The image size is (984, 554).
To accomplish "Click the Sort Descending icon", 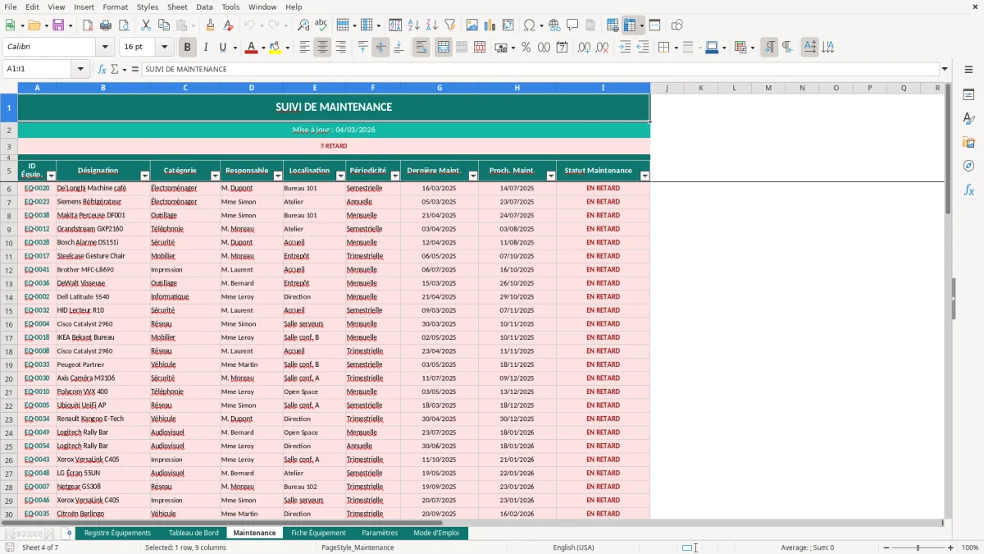I will click(x=431, y=25).
